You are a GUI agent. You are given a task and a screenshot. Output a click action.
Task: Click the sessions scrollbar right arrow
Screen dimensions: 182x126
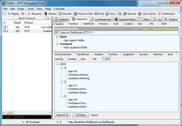coord(50,113)
